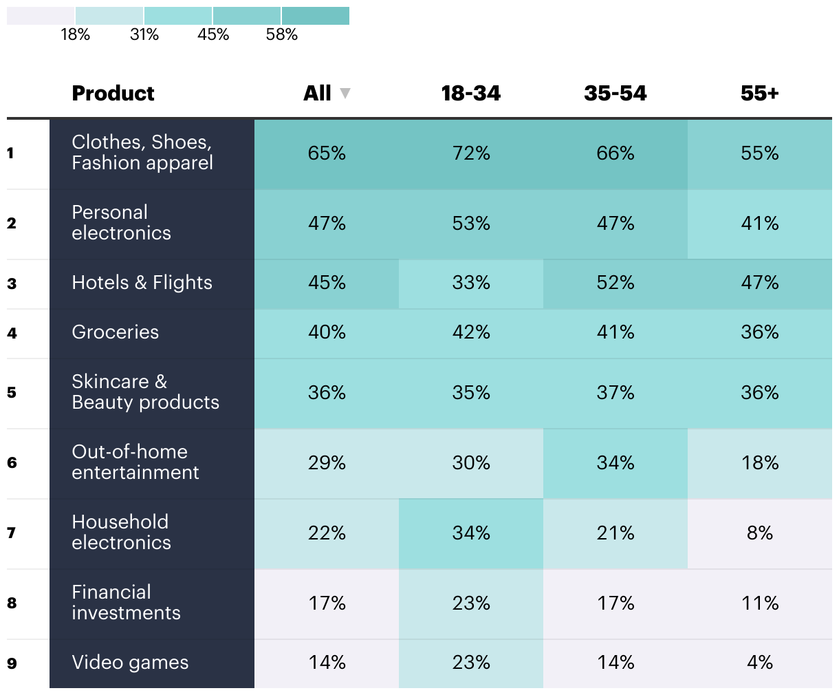
Task: Click the darkest teal legend swatch
Action: coord(316,16)
